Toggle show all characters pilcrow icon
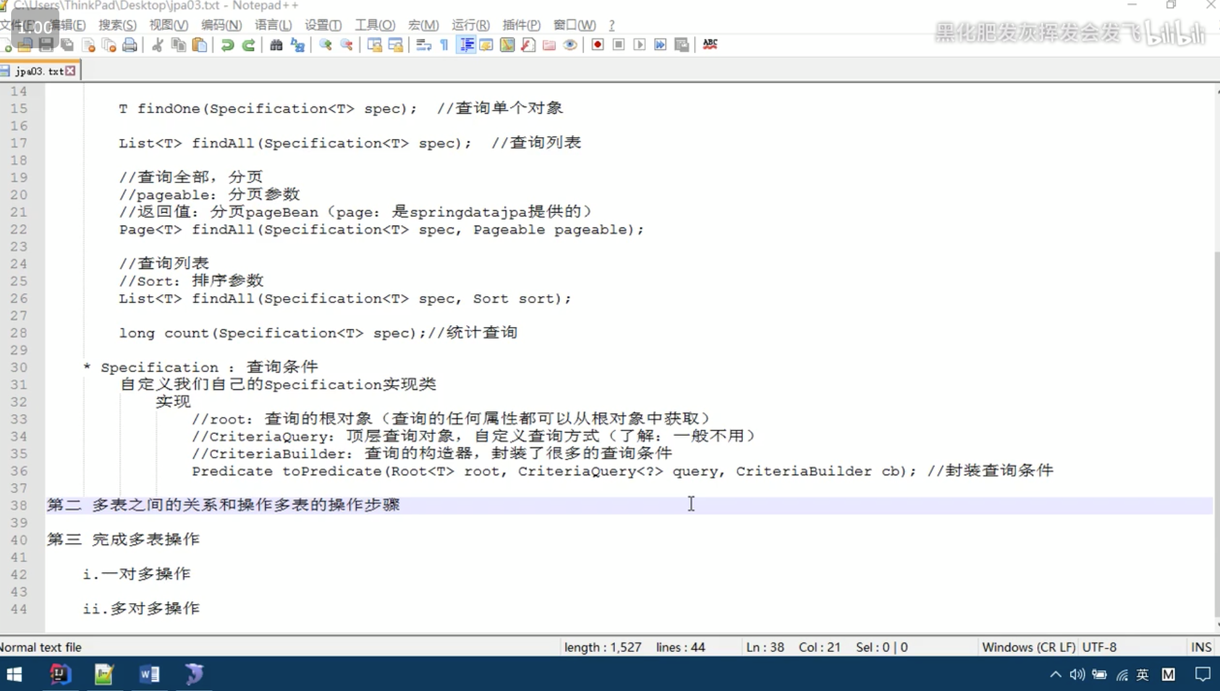Image resolution: width=1220 pixels, height=691 pixels. (x=444, y=45)
